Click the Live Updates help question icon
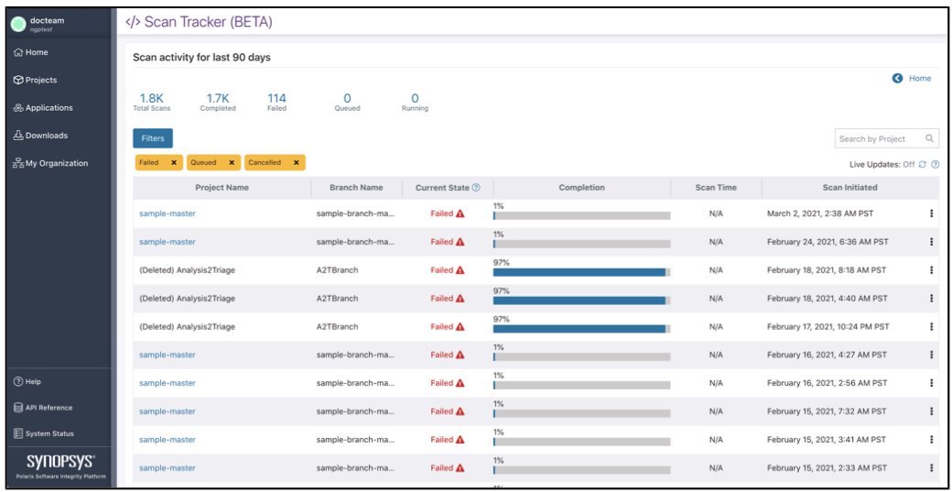This screenshot has height=492, width=952. (x=935, y=165)
